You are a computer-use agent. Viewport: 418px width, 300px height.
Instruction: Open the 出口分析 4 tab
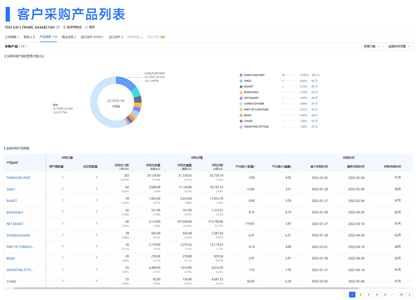[116, 37]
